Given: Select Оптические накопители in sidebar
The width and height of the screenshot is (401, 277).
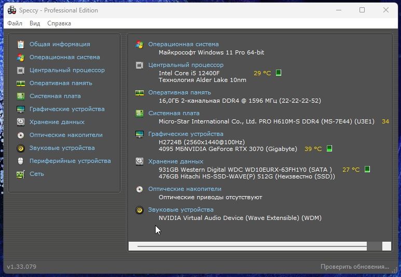Looking at the screenshot, I should pyautogui.click(x=66, y=135).
